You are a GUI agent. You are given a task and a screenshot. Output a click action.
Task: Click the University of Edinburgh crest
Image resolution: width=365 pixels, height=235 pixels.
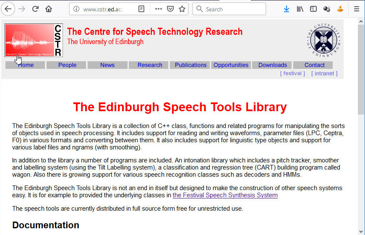324,40
